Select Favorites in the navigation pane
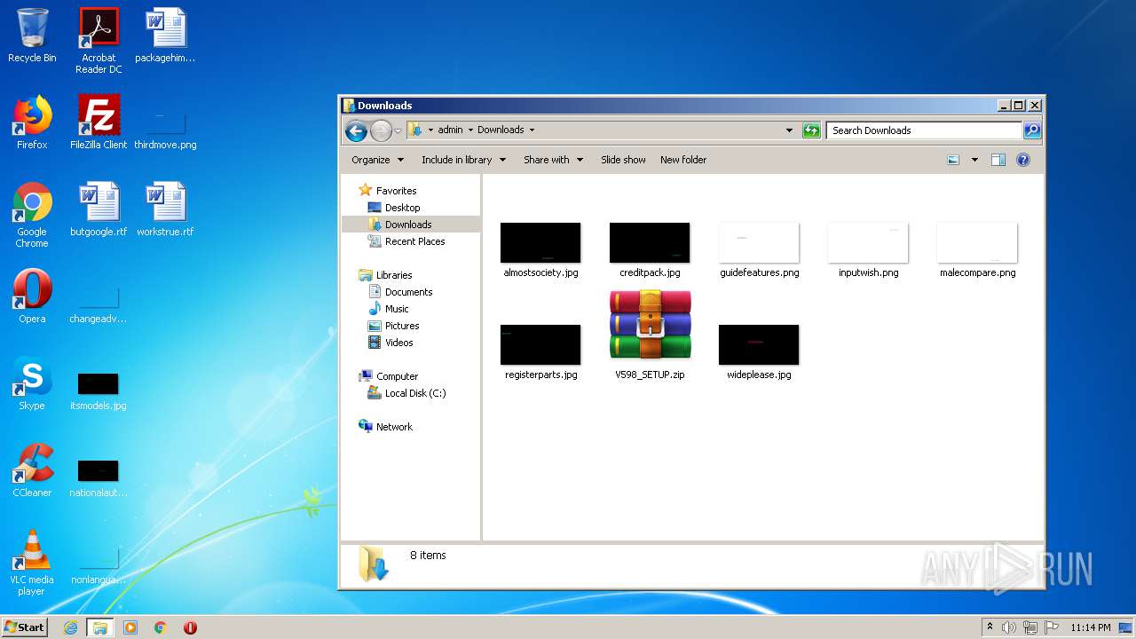Screen dimensions: 1136x639 [396, 191]
